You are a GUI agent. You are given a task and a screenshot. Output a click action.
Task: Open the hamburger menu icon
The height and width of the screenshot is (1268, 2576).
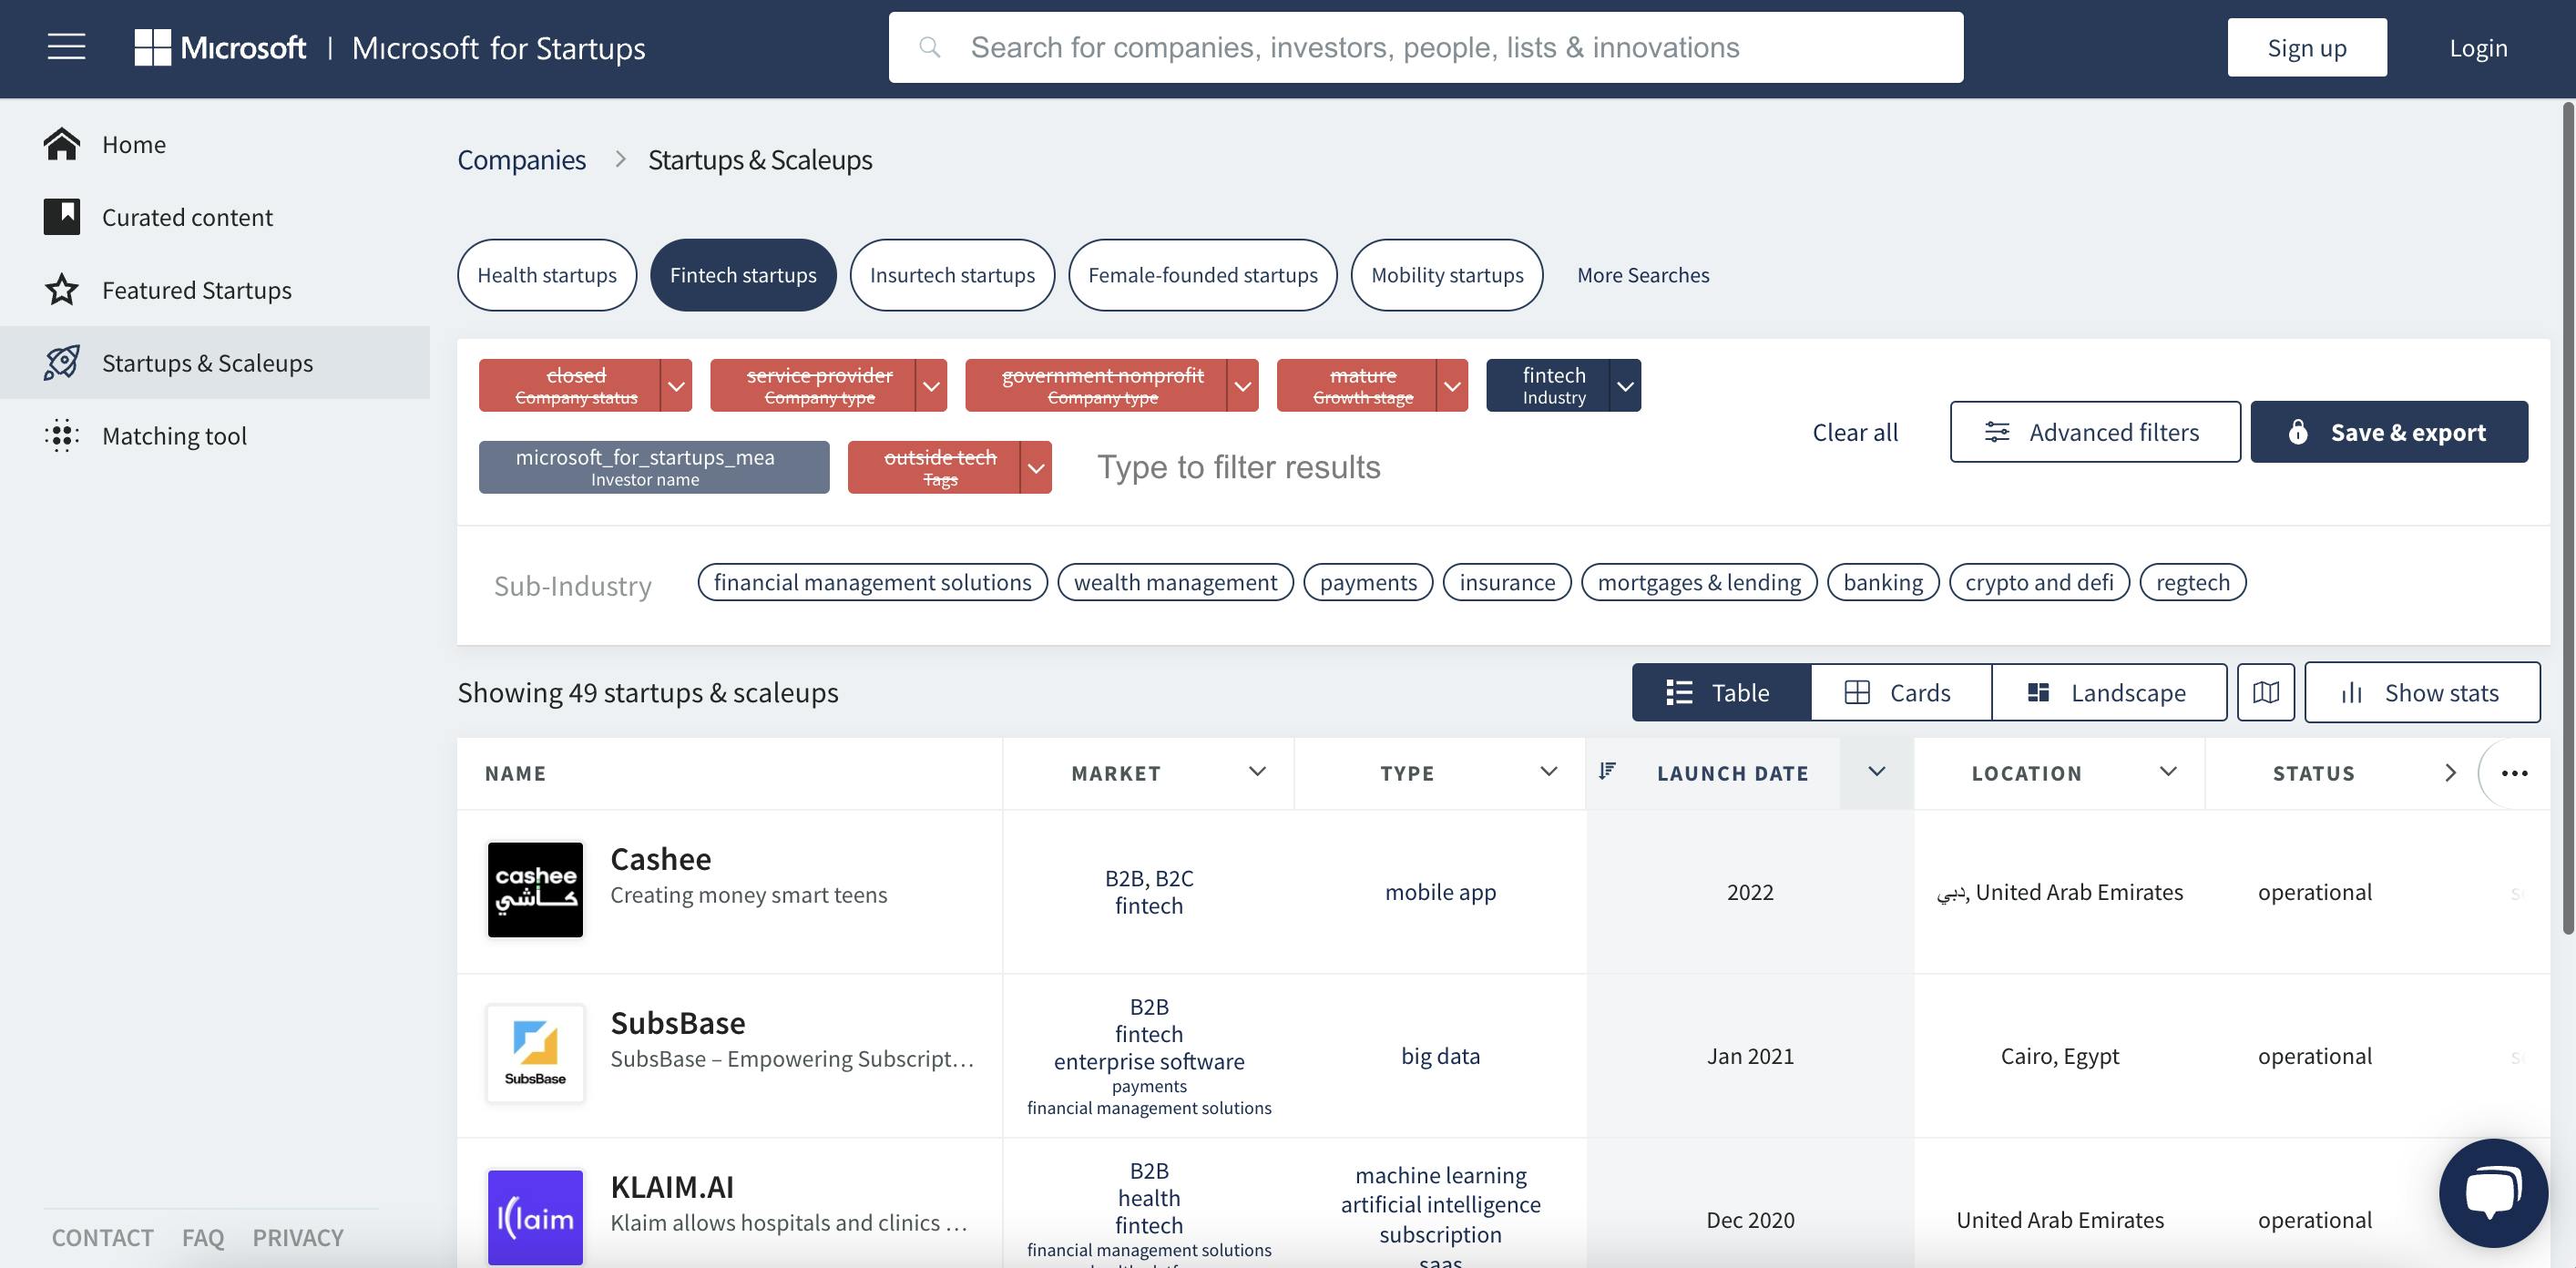[66, 47]
